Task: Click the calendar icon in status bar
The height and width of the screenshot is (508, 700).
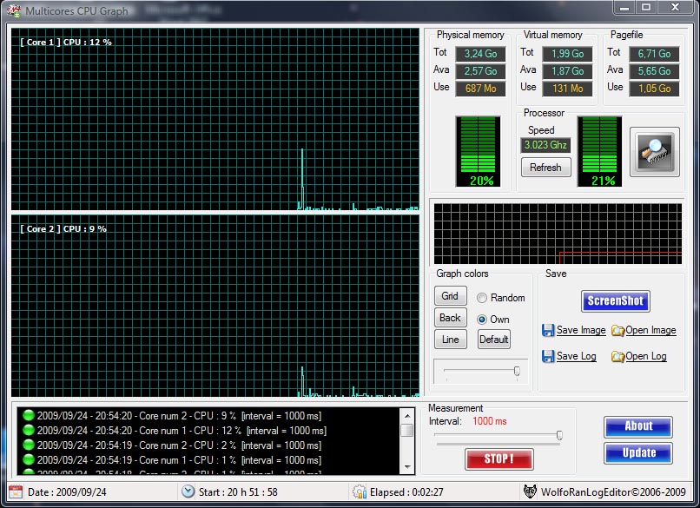Action: point(16,492)
